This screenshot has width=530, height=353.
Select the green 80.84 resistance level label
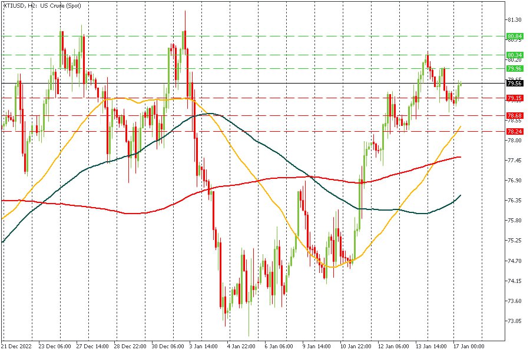[515, 36]
